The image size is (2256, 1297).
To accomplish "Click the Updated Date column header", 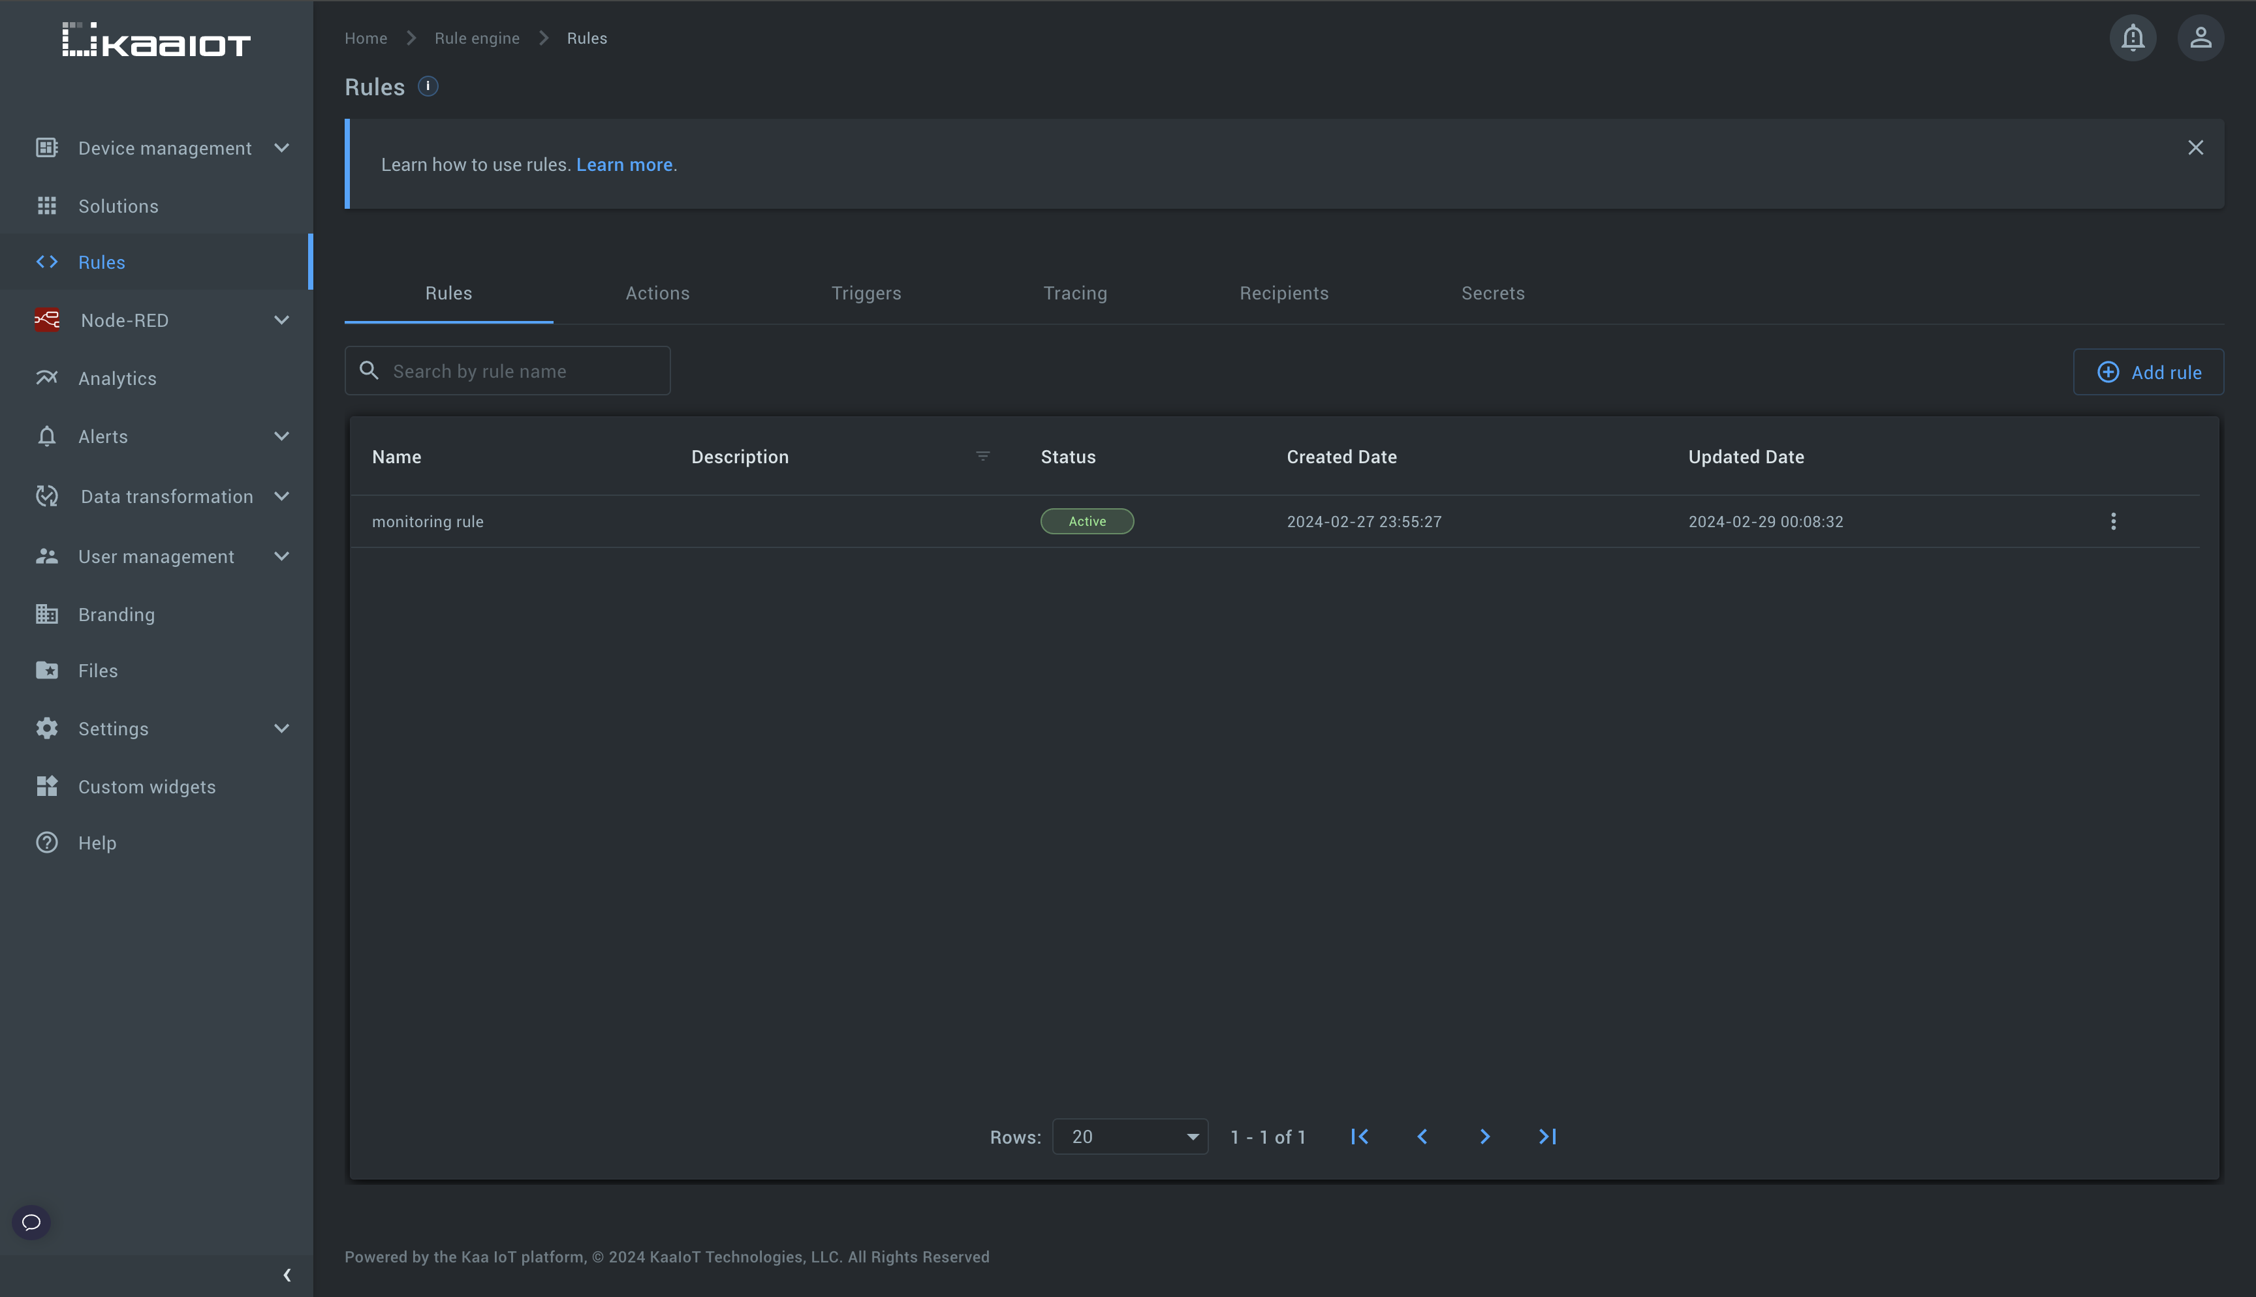I will coord(1746,456).
